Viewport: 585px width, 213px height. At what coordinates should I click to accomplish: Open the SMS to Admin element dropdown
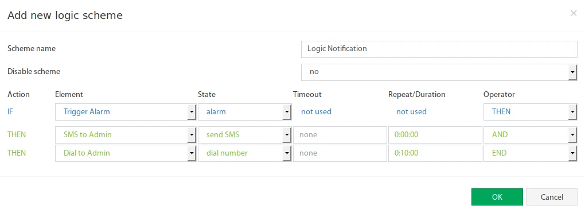point(126,134)
